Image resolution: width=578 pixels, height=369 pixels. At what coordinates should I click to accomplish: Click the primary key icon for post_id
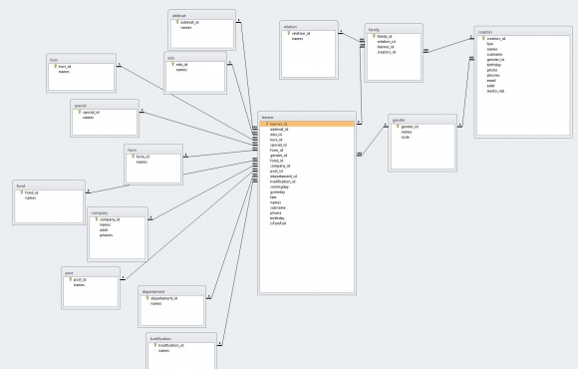70,279
